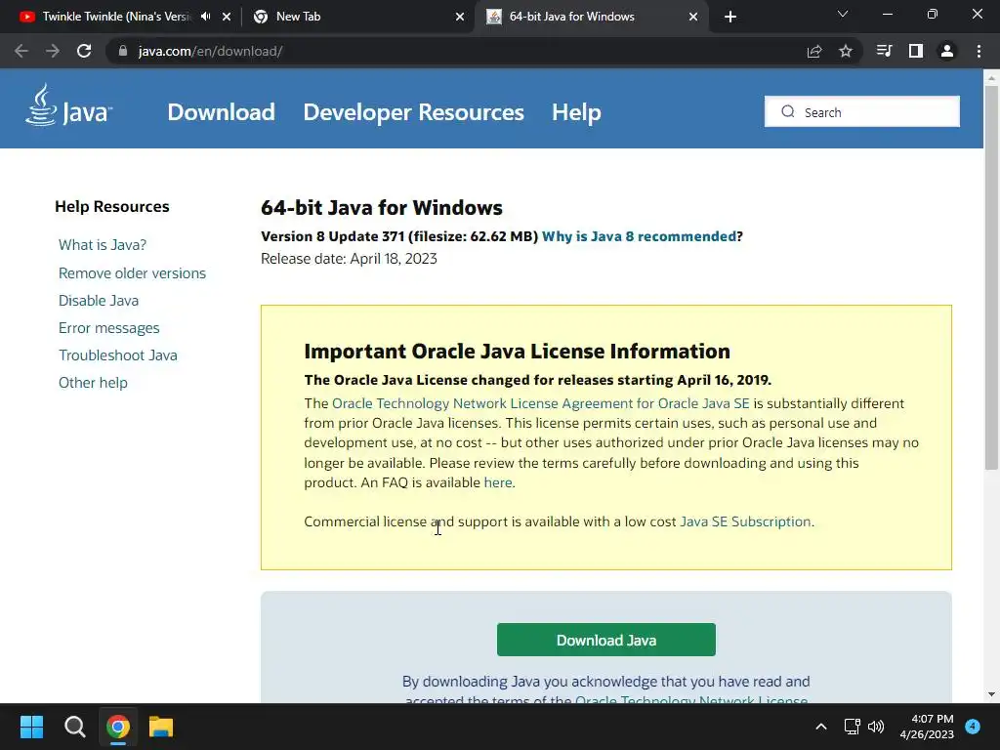Open Java SE Subscription link
The image size is (1000, 750).
pyautogui.click(x=745, y=521)
